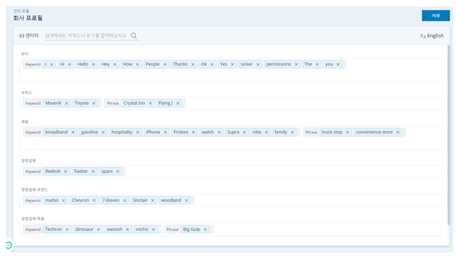Image resolution: width=456 pixels, height=256 pixels.
Task: Remove the 'Techron' competitor product tag
Action: (x=67, y=230)
